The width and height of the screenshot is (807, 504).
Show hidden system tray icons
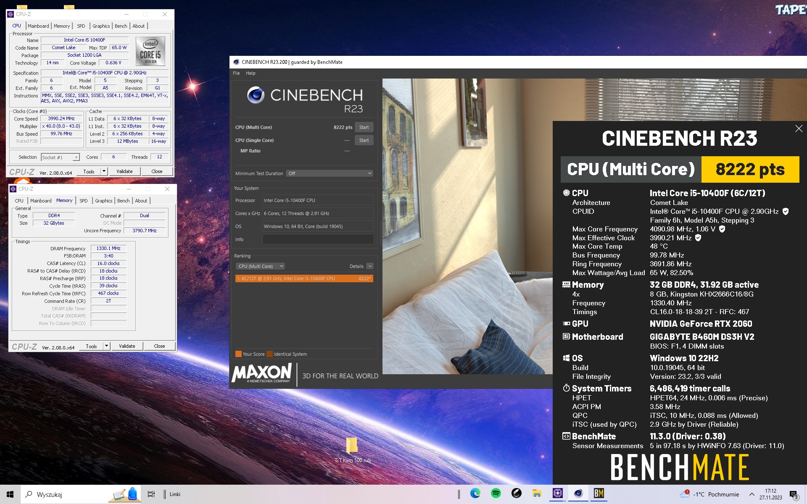[x=752, y=494]
